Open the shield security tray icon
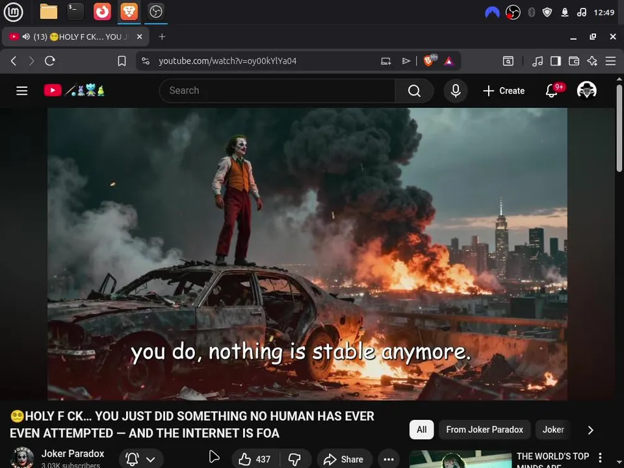624x468 pixels. (547, 12)
